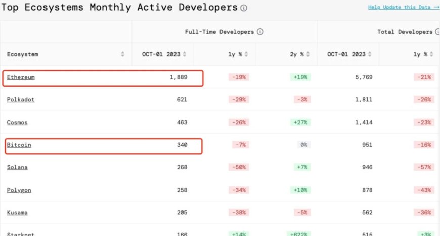Open the Solana ecosystem link
The width and height of the screenshot is (440, 236).
pyautogui.click(x=17, y=167)
